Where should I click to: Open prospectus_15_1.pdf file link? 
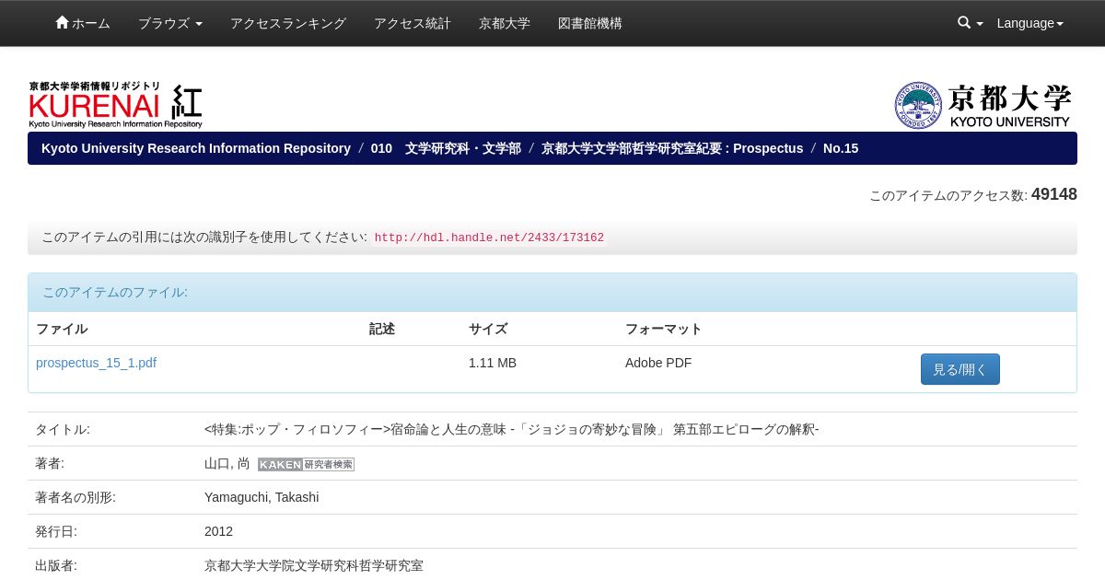click(96, 363)
